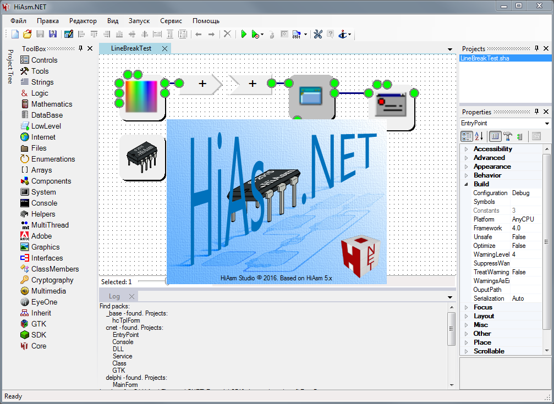The width and height of the screenshot is (554, 404).
Task: Select the chip component on canvas
Action: (142, 158)
